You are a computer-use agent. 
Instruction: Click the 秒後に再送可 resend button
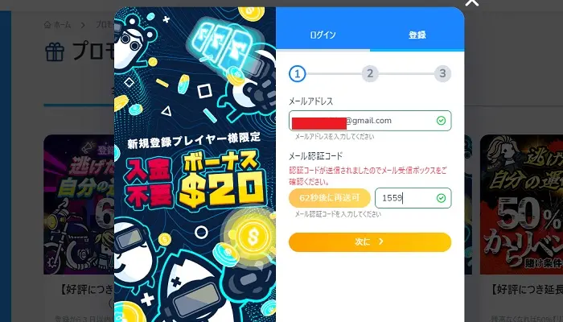pyautogui.click(x=329, y=198)
